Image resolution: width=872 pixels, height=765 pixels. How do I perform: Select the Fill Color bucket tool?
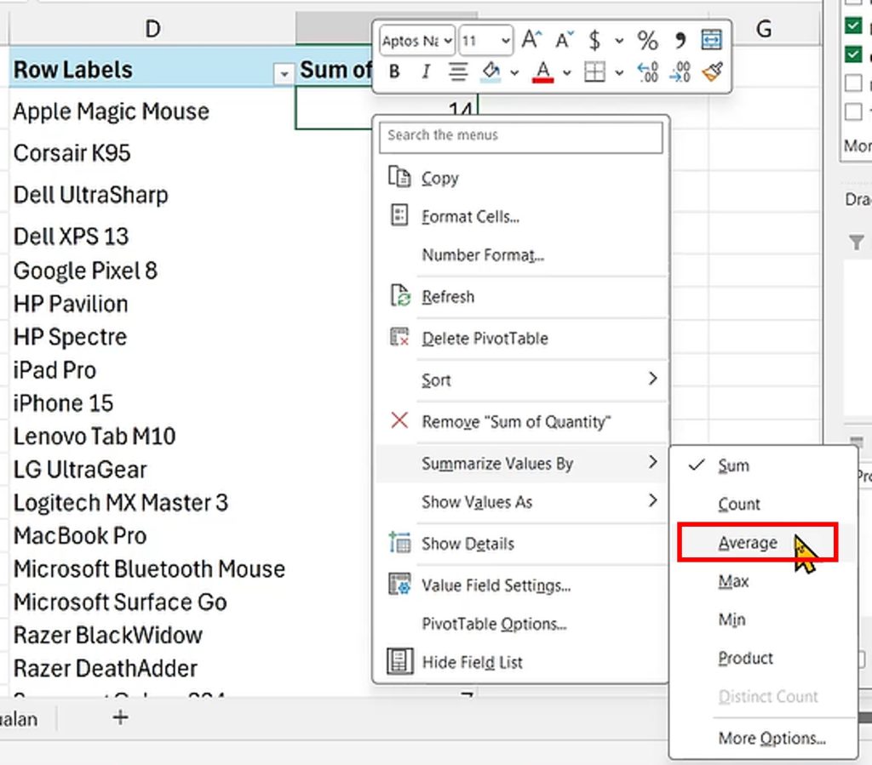tap(490, 71)
